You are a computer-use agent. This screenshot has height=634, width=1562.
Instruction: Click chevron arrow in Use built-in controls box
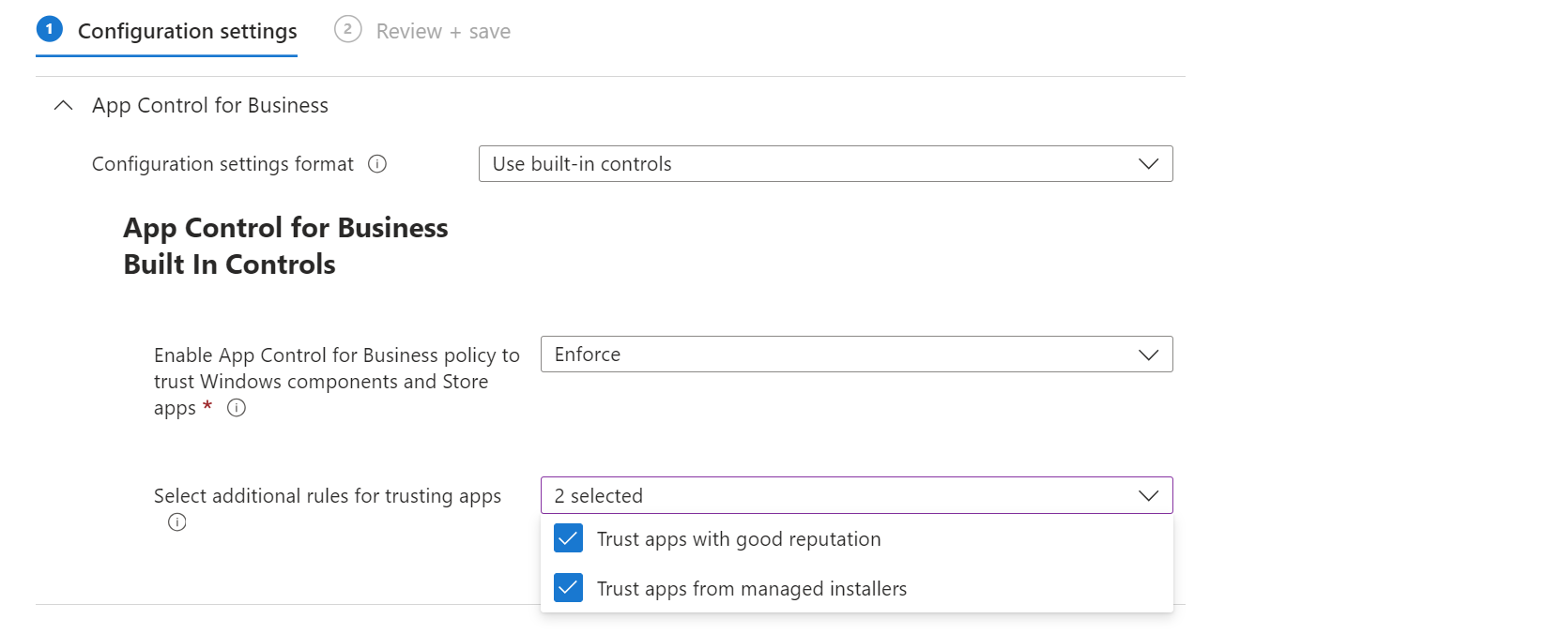(x=1148, y=164)
